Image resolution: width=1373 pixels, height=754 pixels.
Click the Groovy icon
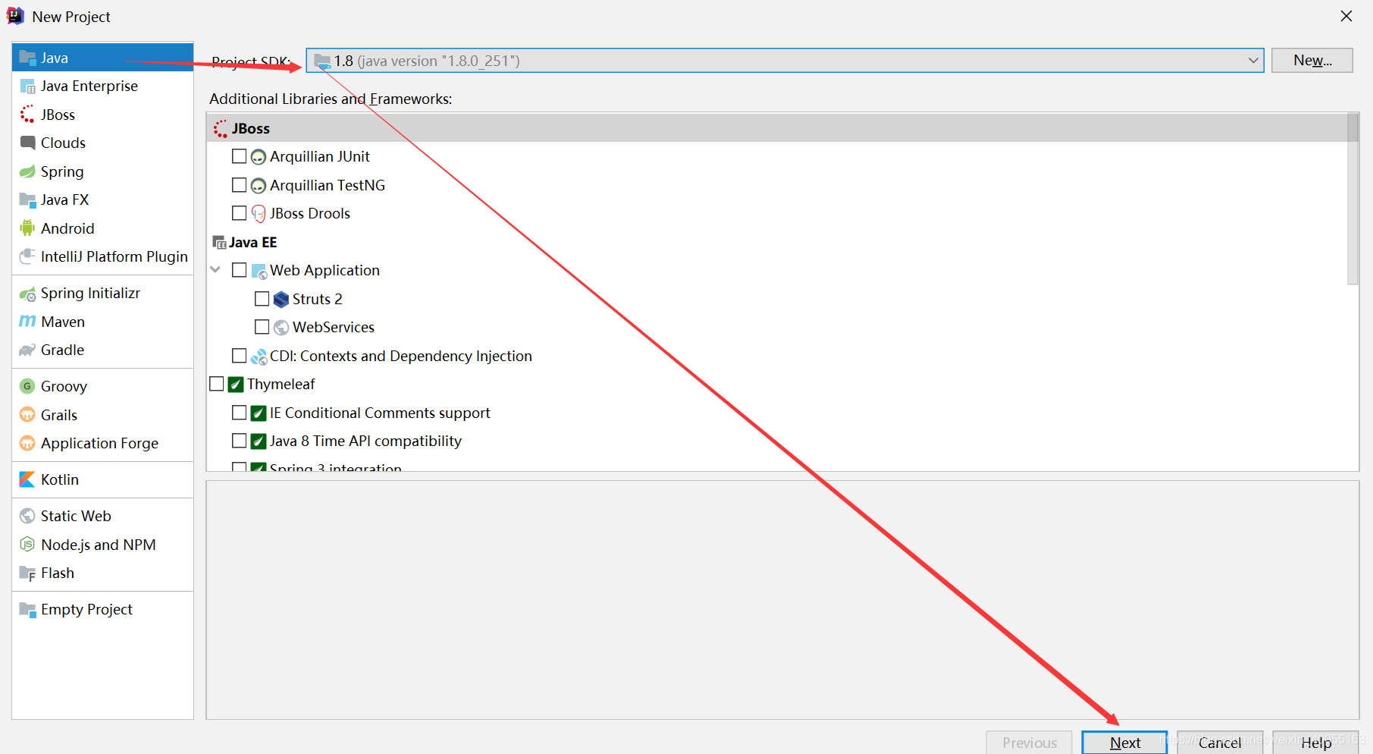27,386
